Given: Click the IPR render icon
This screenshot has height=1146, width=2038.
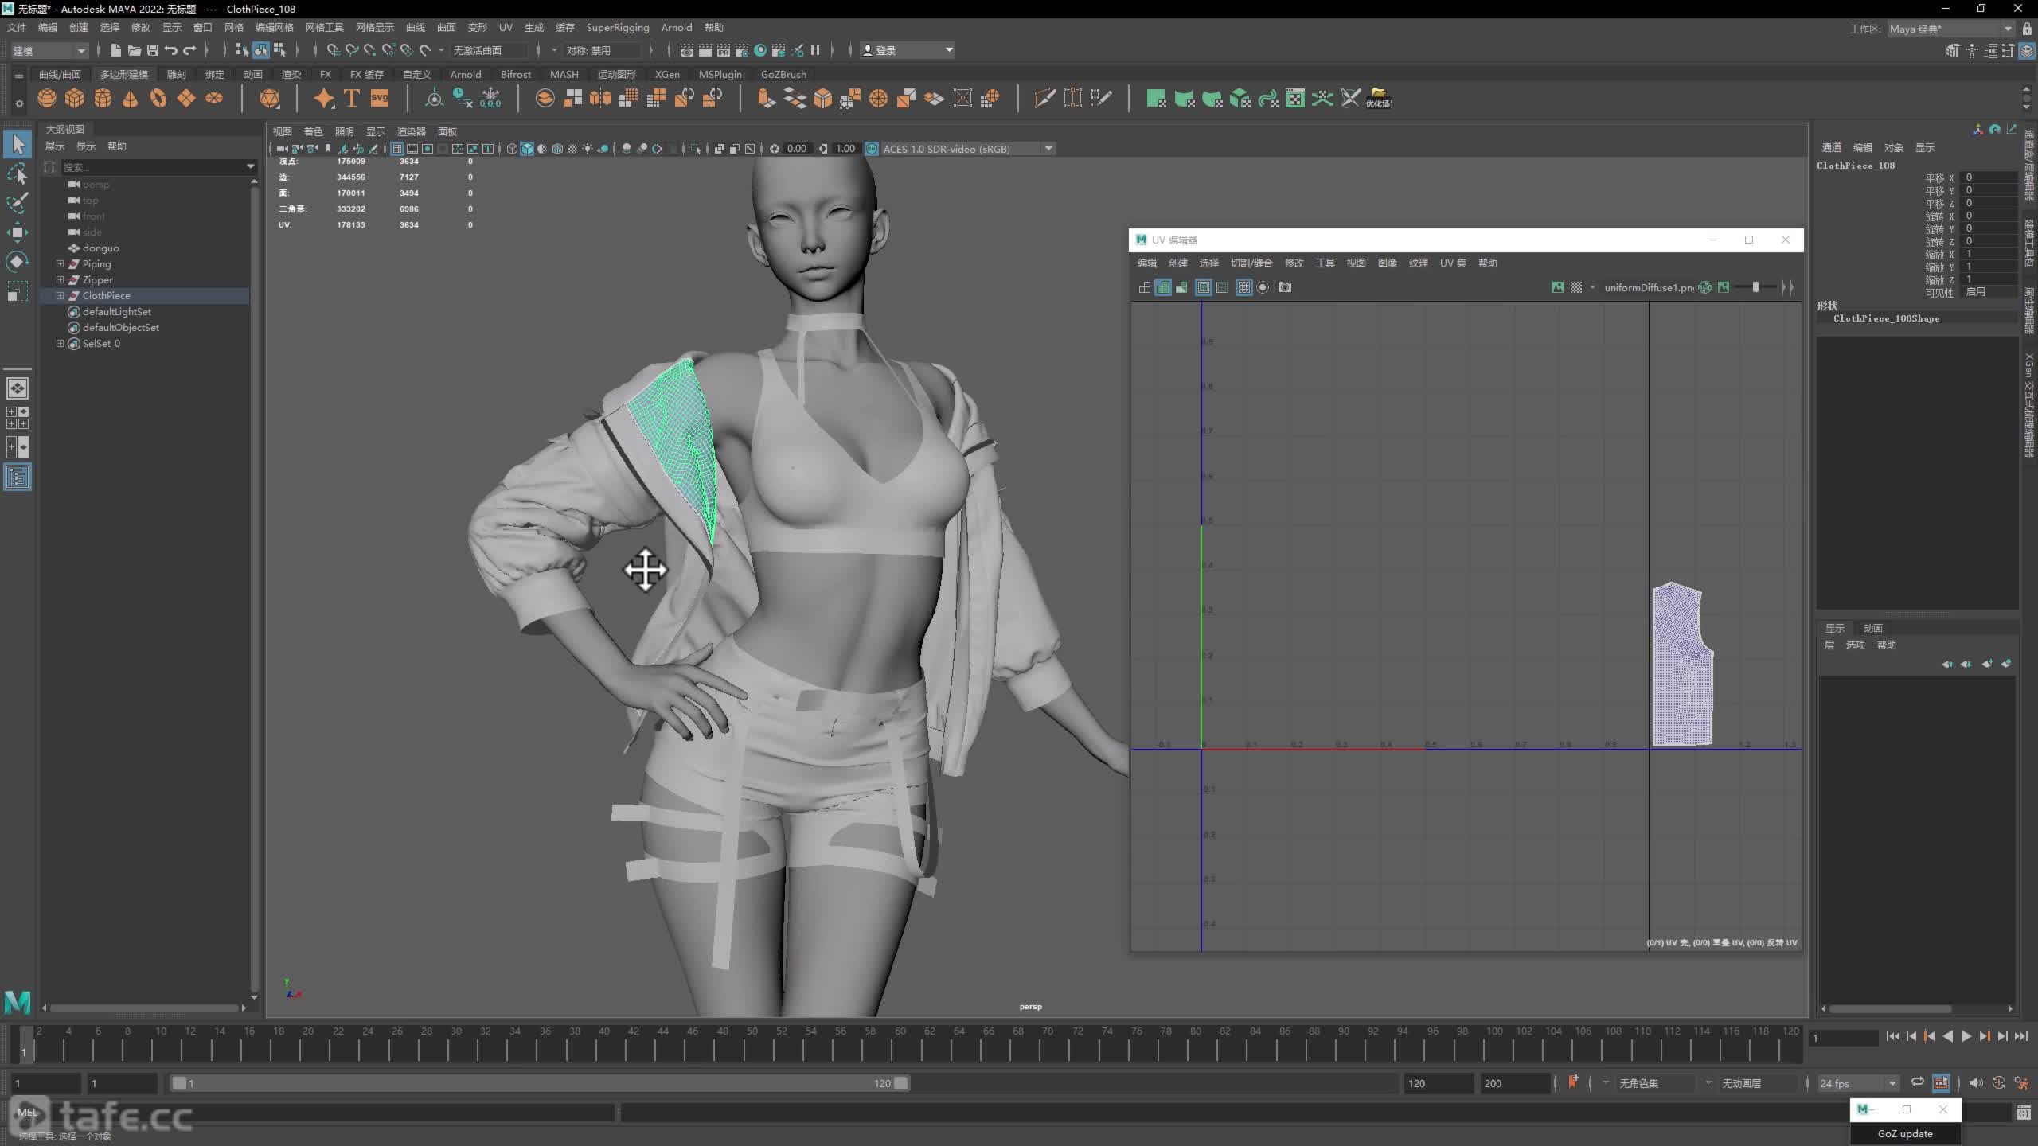Looking at the screenshot, I should (x=724, y=50).
